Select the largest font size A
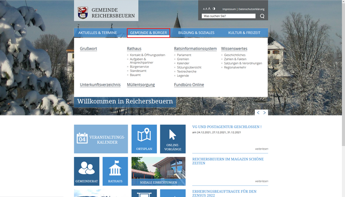345x197 pixels. pos(209,9)
